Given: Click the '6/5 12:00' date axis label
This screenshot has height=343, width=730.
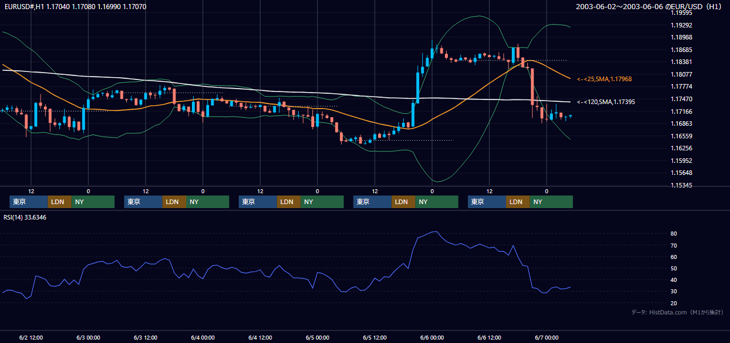Looking at the screenshot, I should point(375,337).
